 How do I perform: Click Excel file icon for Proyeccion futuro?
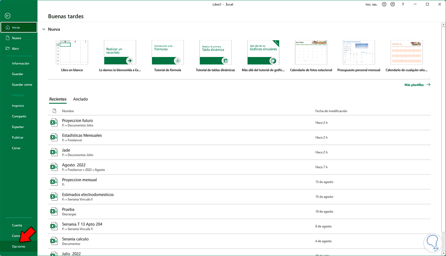click(54, 123)
